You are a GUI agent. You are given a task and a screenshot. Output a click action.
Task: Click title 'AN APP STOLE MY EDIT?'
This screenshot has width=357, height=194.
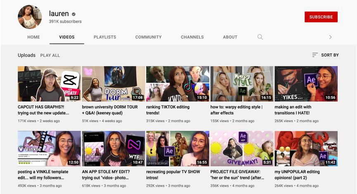pyautogui.click(x=106, y=175)
